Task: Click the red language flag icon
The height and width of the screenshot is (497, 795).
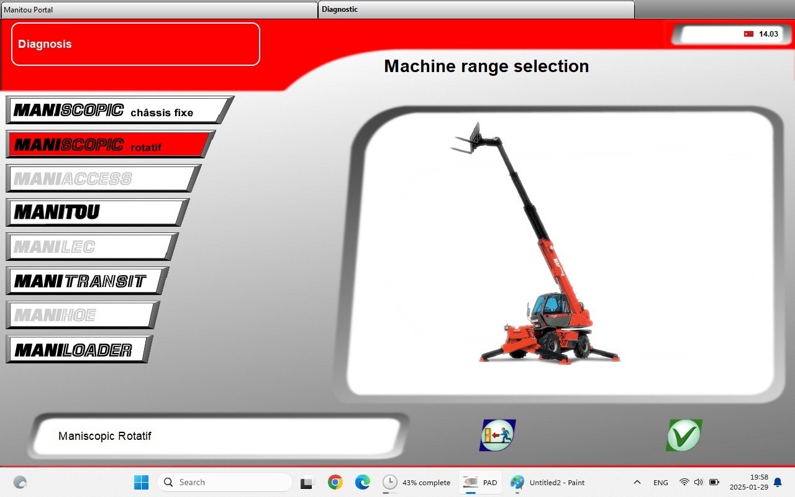Action: [748, 34]
